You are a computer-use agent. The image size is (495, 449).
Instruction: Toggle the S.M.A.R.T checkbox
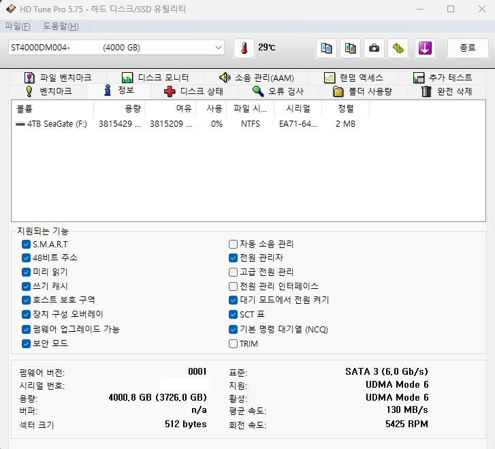click(x=26, y=244)
